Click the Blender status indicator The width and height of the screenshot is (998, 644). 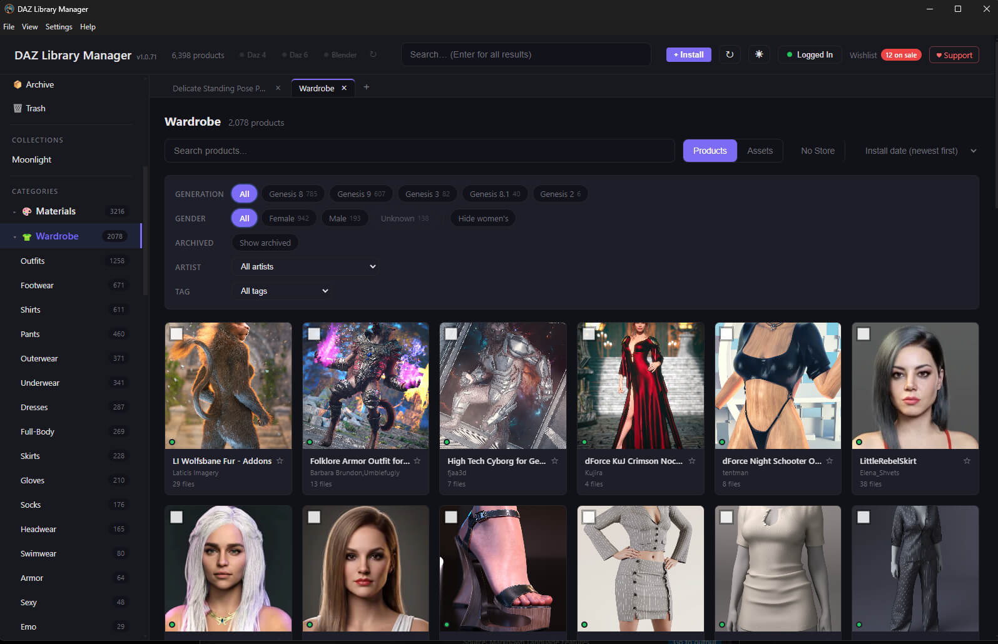pyautogui.click(x=340, y=55)
